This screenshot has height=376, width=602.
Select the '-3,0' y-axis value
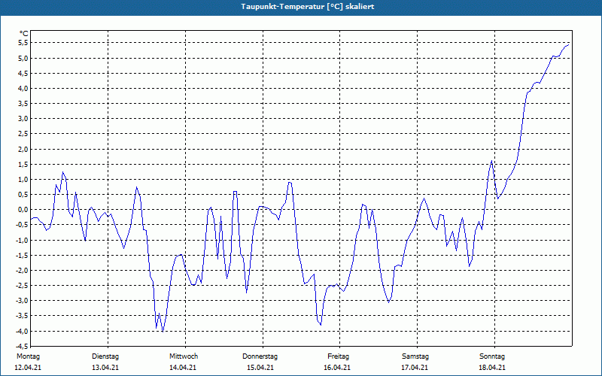click(x=23, y=301)
